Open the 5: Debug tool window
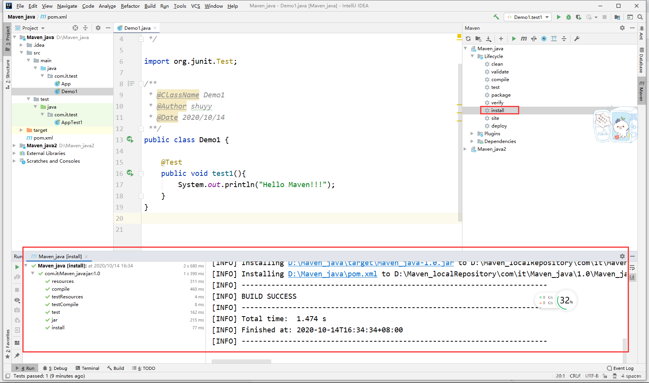This screenshot has height=383, width=649. 55,368
